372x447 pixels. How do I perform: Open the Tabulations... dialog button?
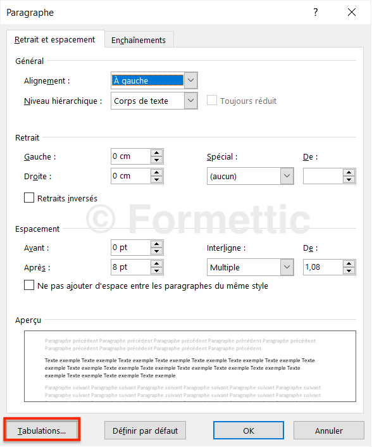tap(42, 431)
